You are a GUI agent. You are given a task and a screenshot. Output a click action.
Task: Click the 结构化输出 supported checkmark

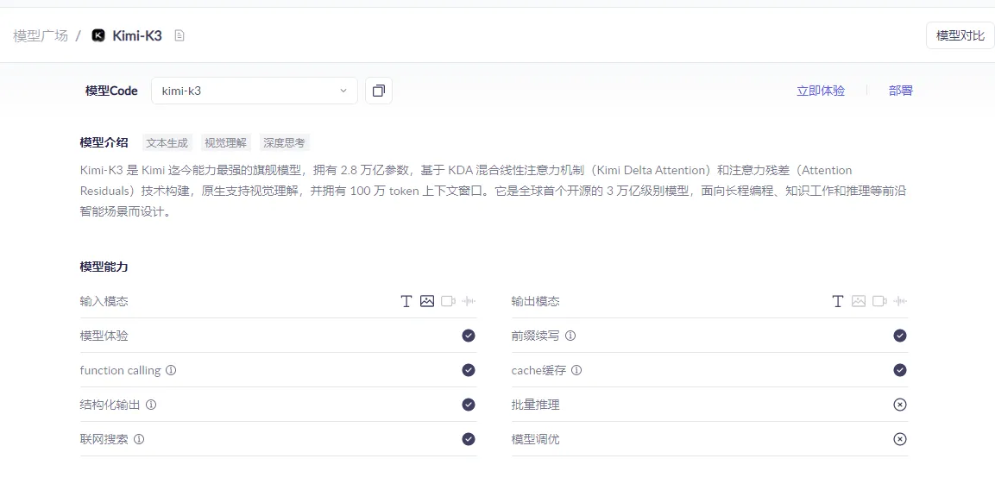pyautogui.click(x=469, y=405)
